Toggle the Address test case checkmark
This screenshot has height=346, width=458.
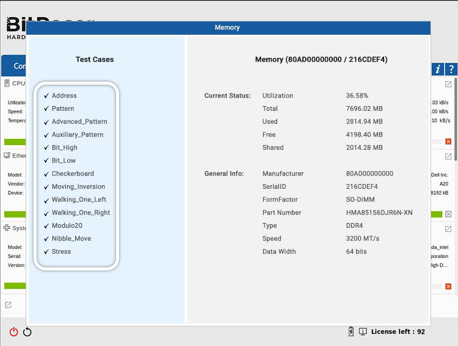point(46,96)
